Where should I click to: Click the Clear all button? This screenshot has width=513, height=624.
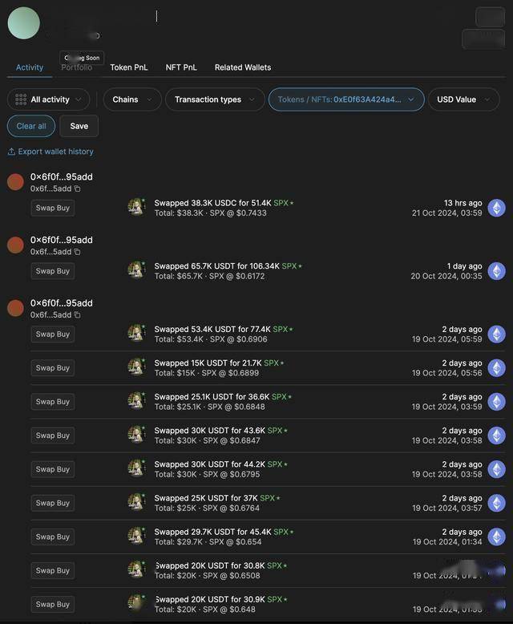click(x=31, y=126)
